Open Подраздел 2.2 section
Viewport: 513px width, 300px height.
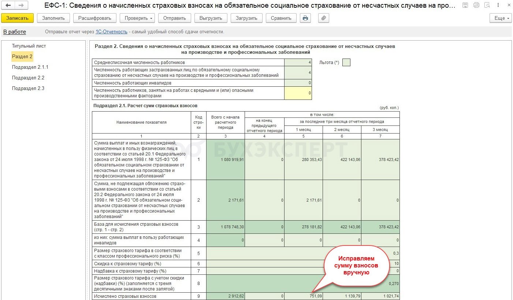click(x=28, y=78)
